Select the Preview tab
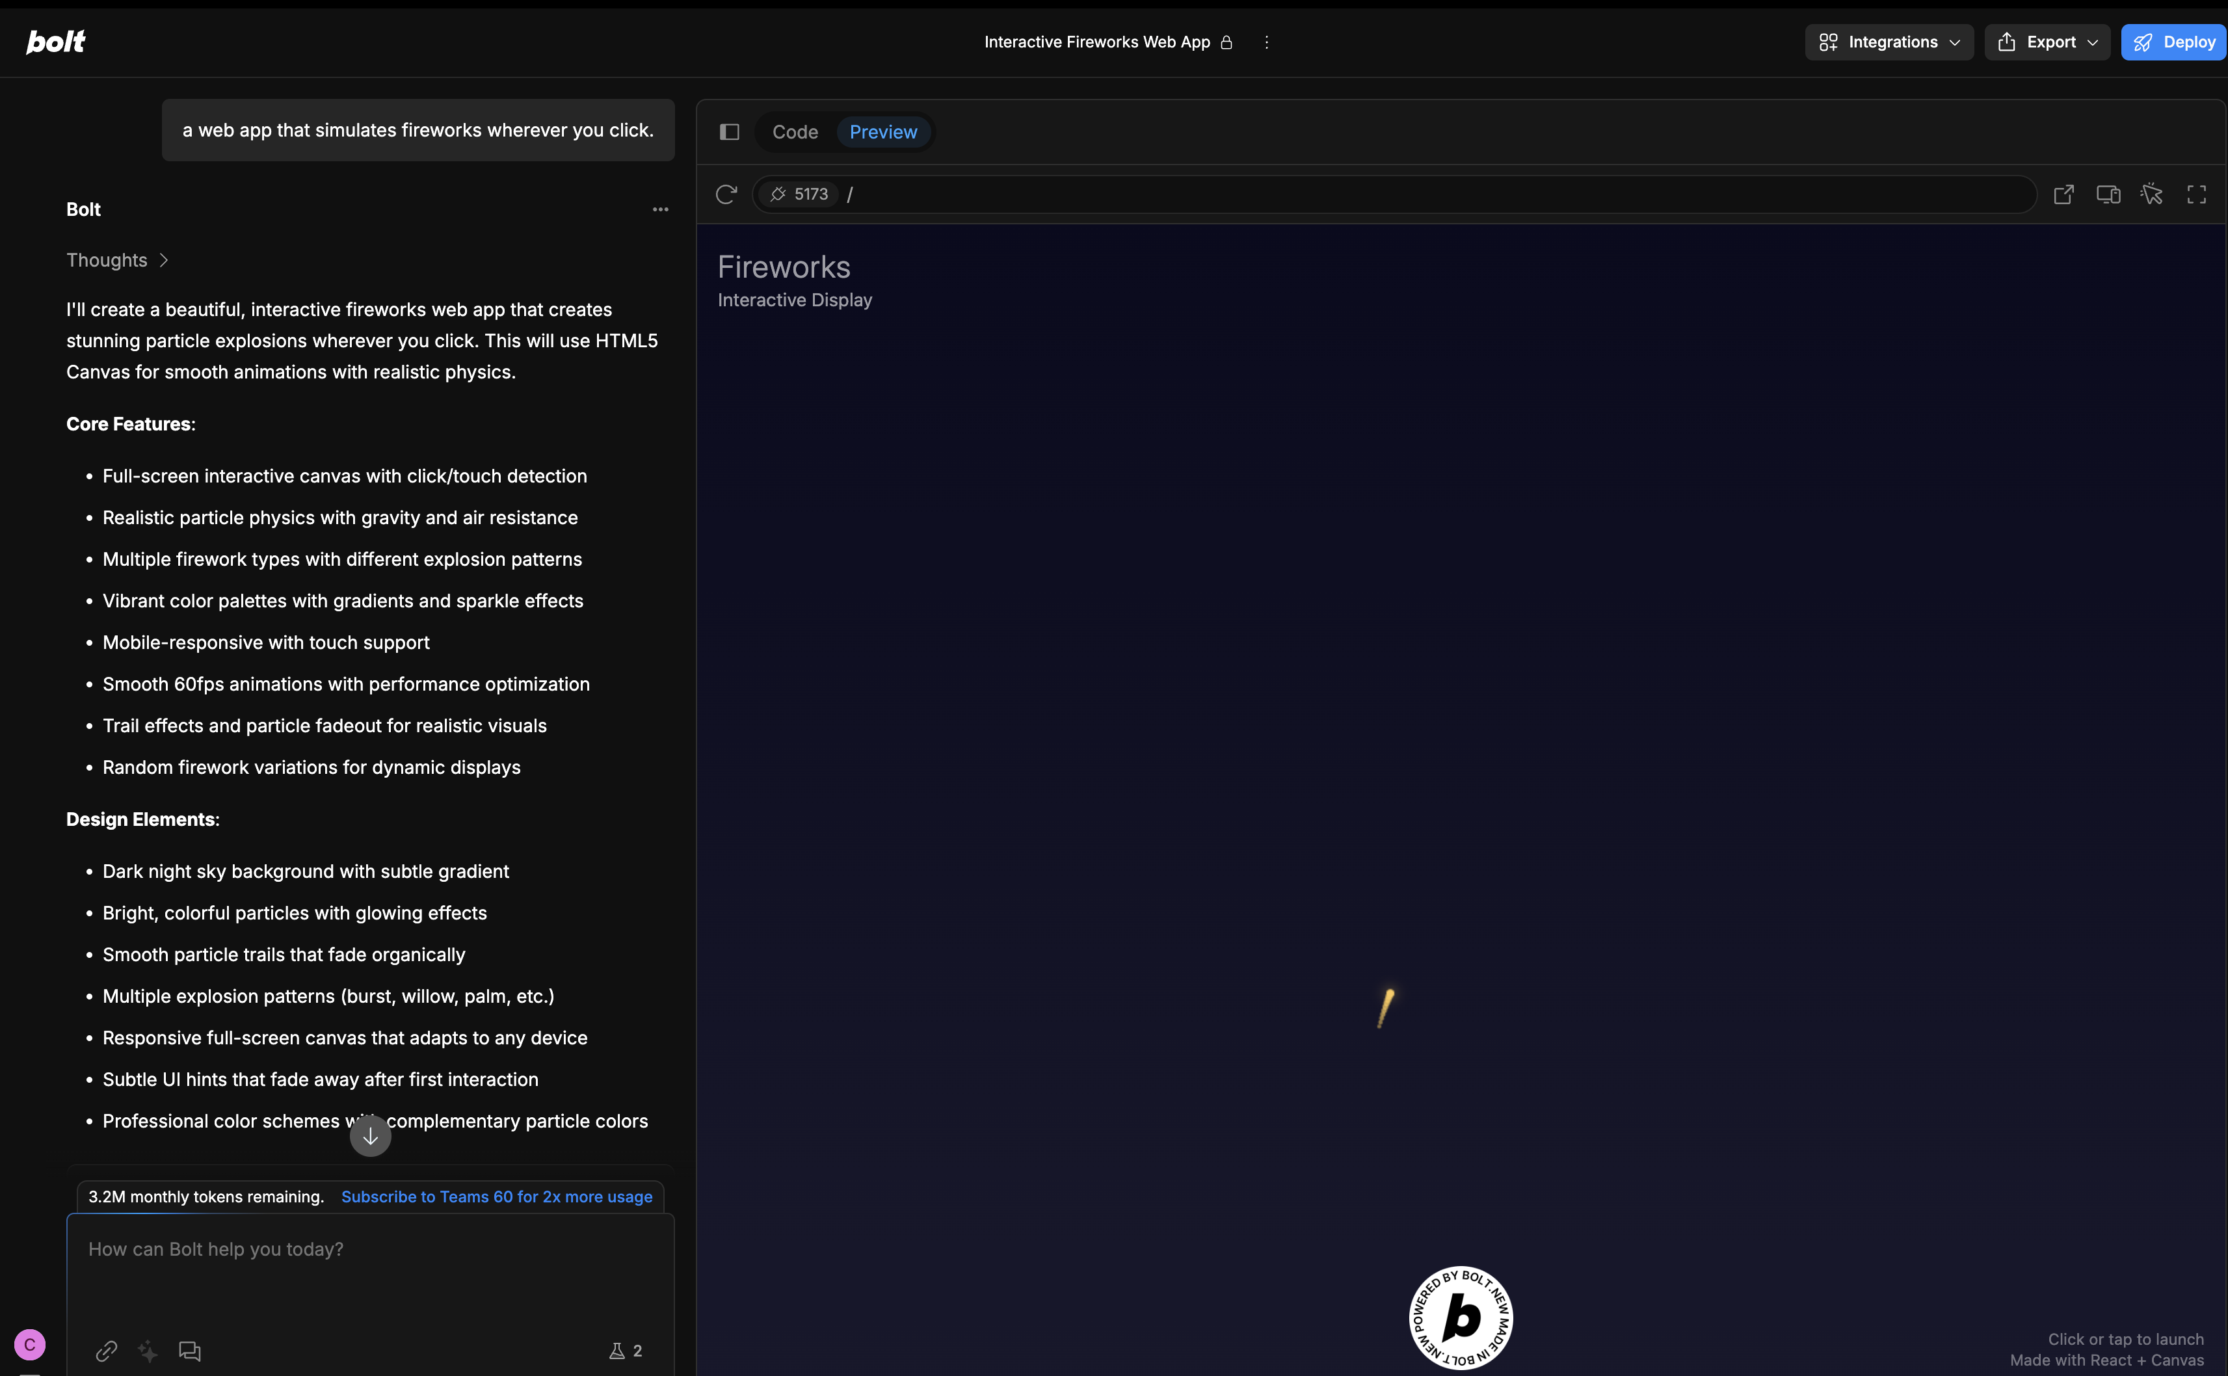The height and width of the screenshot is (1376, 2228). pos(883,132)
